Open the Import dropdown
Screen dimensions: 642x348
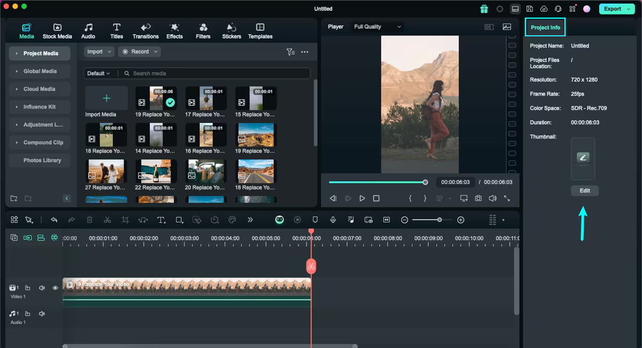99,52
